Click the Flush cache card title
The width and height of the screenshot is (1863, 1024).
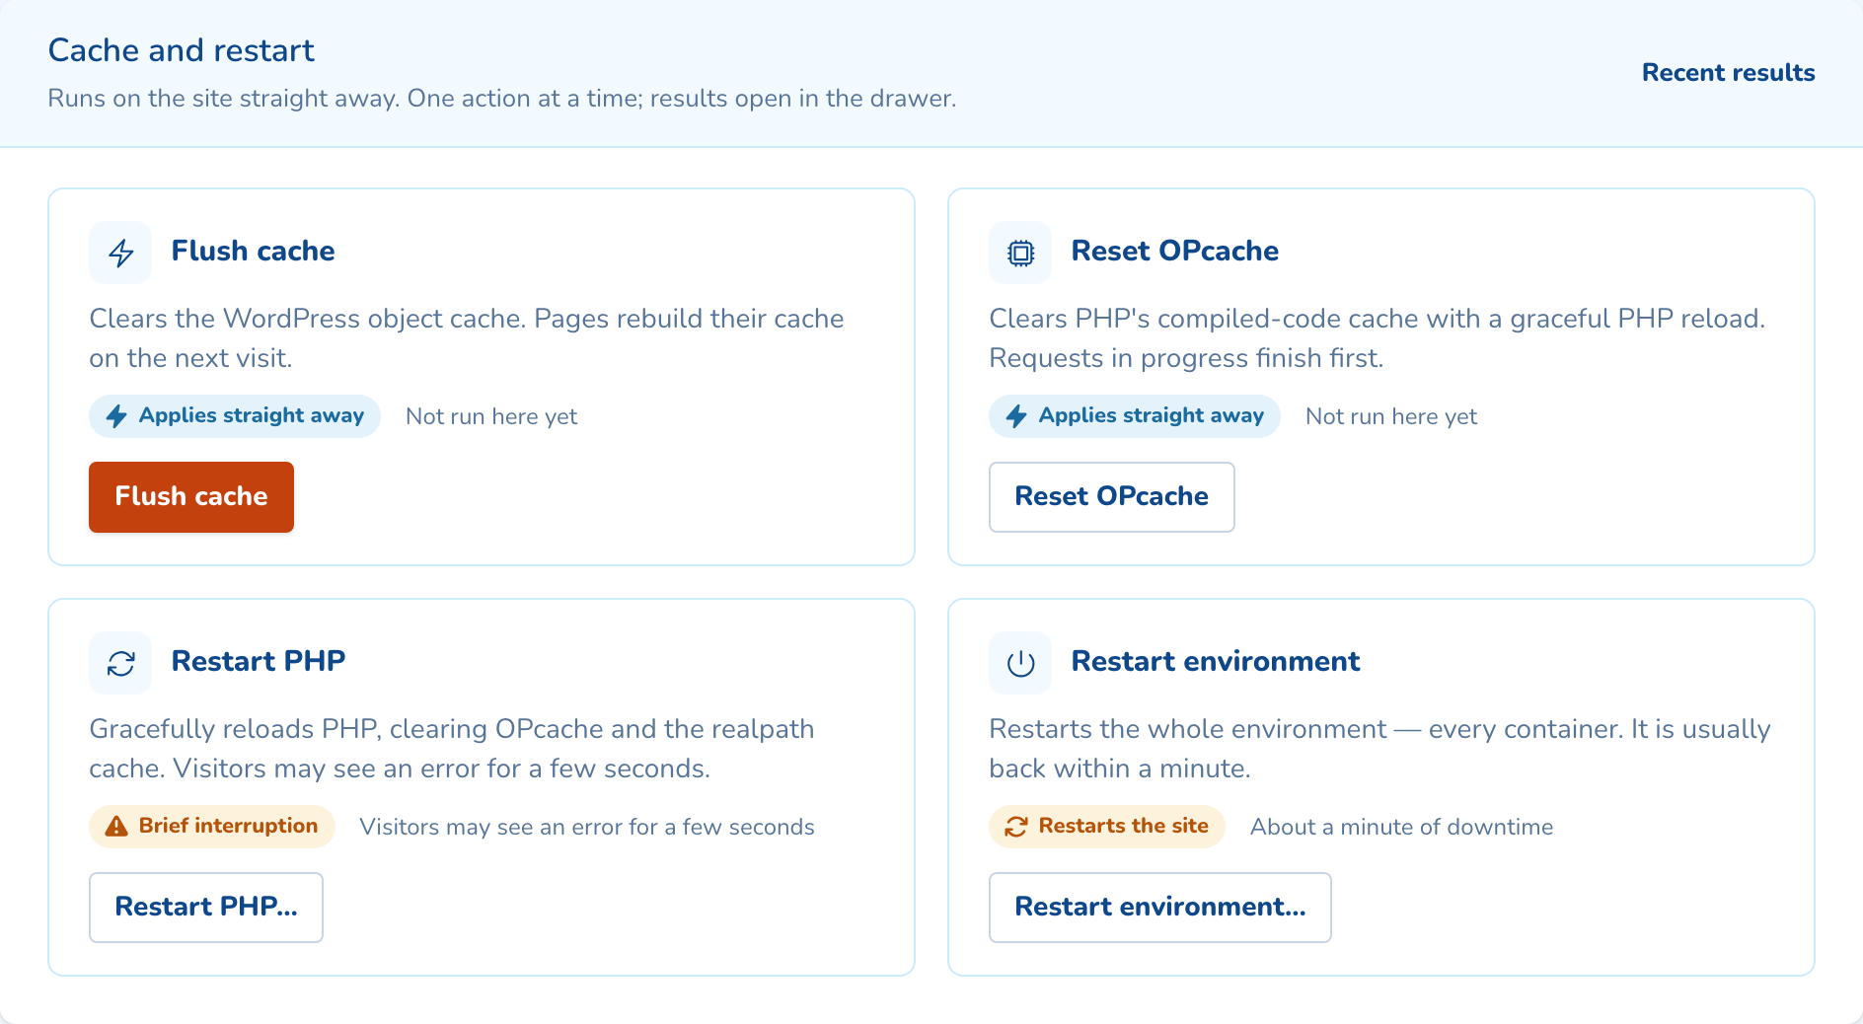[253, 252]
